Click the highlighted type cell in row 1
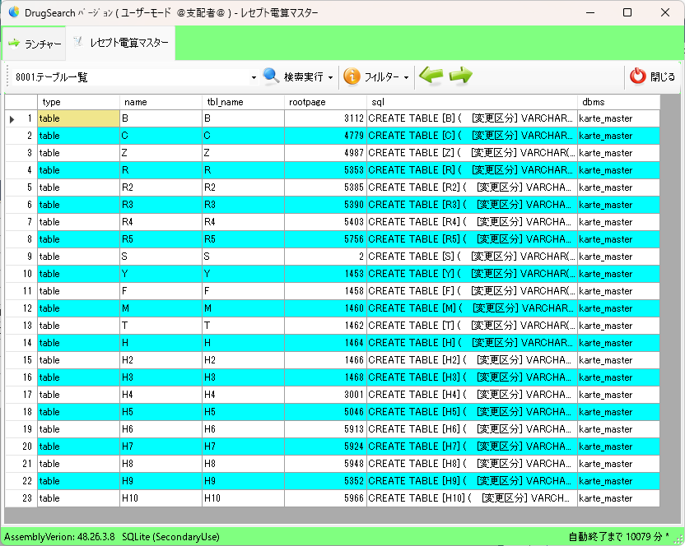 pos(79,118)
